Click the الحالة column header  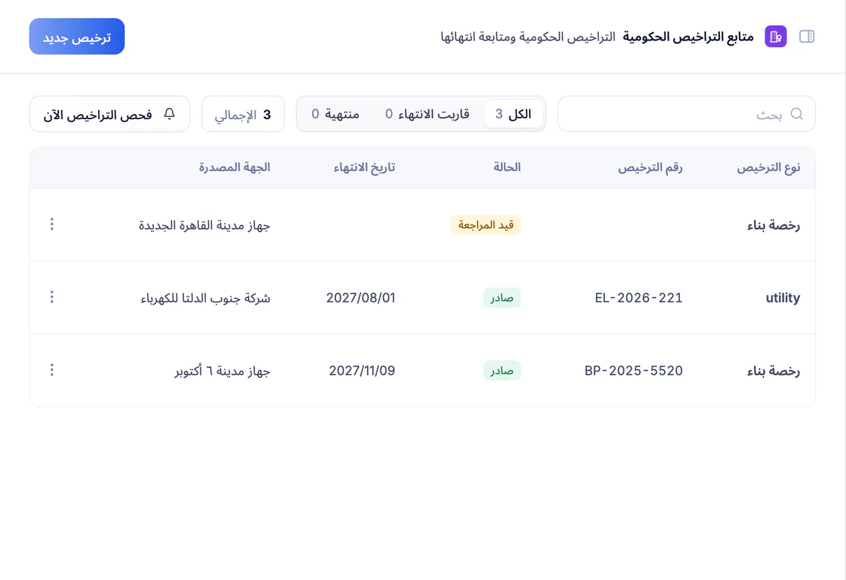click(x=507, y=168)
